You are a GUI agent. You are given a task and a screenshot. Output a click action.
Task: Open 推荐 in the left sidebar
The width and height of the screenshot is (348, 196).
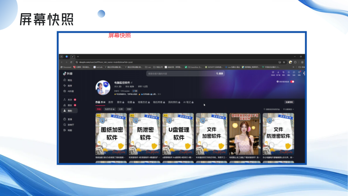(x=68, y=85)
